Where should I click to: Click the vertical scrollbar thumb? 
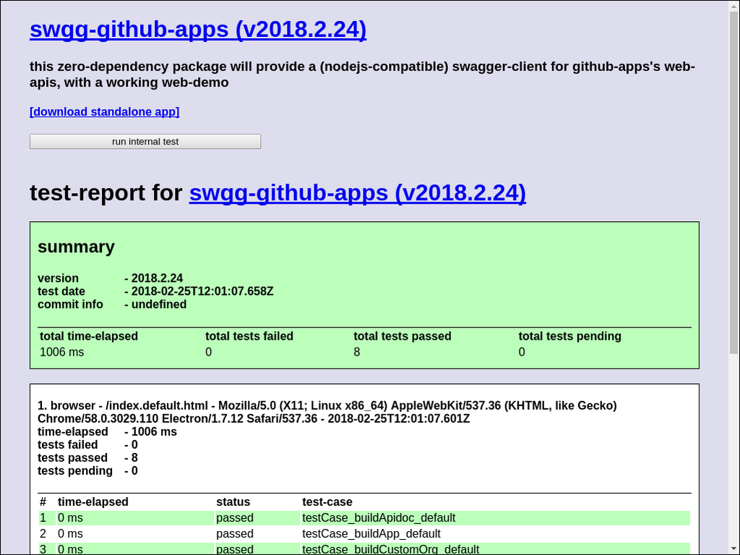pyautogui.click(x=734, y=181)
